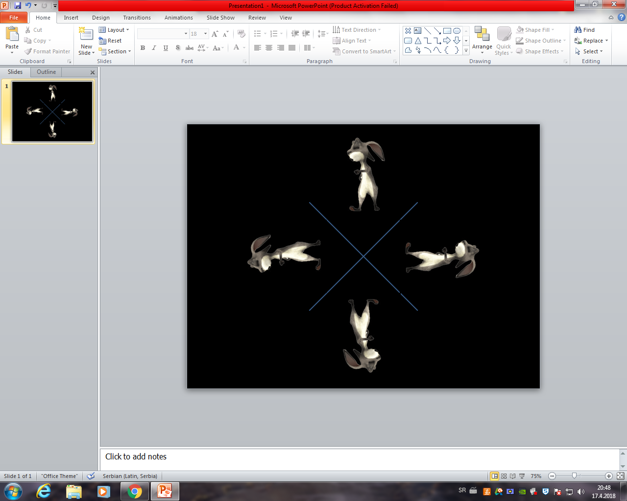
Task: Increase list indent level icon
Action: [306, 34]
